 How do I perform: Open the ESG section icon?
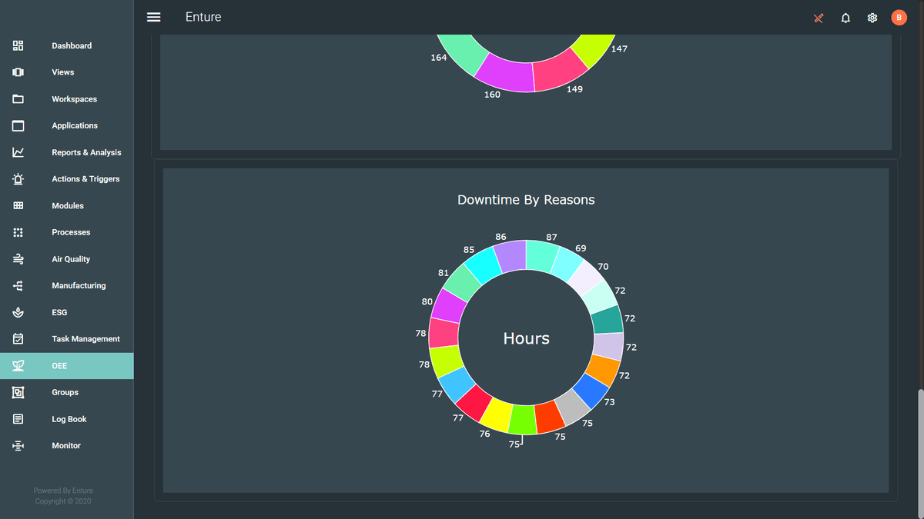[x=18, y=312]
